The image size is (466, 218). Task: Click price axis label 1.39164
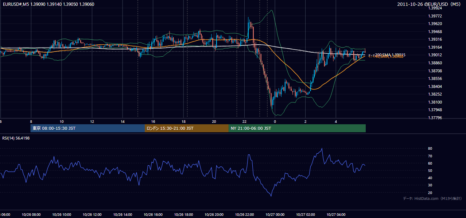[x=435, y=47]
